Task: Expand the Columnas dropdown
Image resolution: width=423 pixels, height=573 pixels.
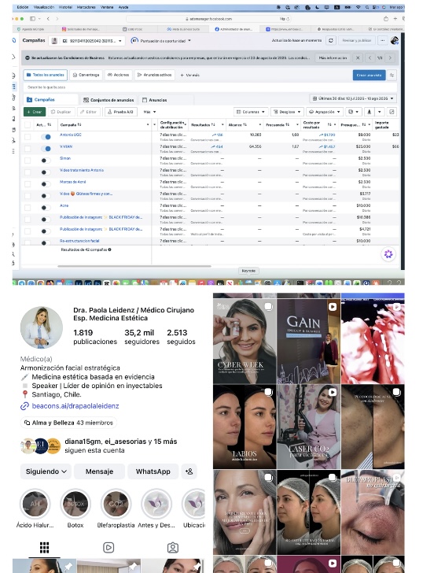Action: pos(251,112)
